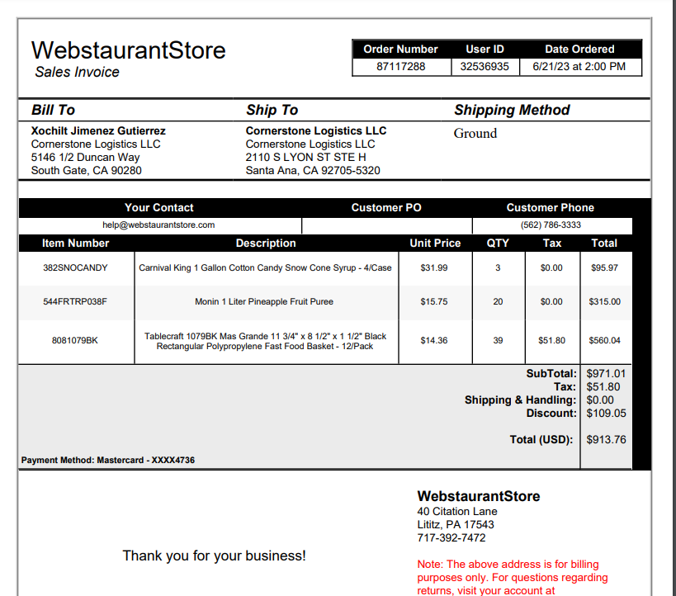
Task: Click order number 87117288
Action: pos(401,66)
